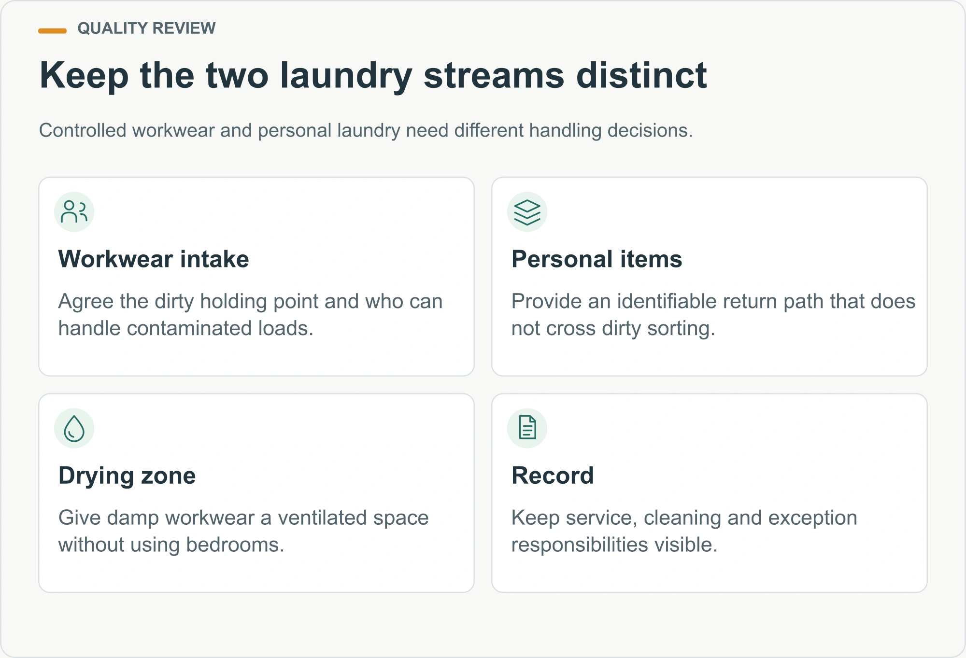Click the document icon above Record

(527, 428)
